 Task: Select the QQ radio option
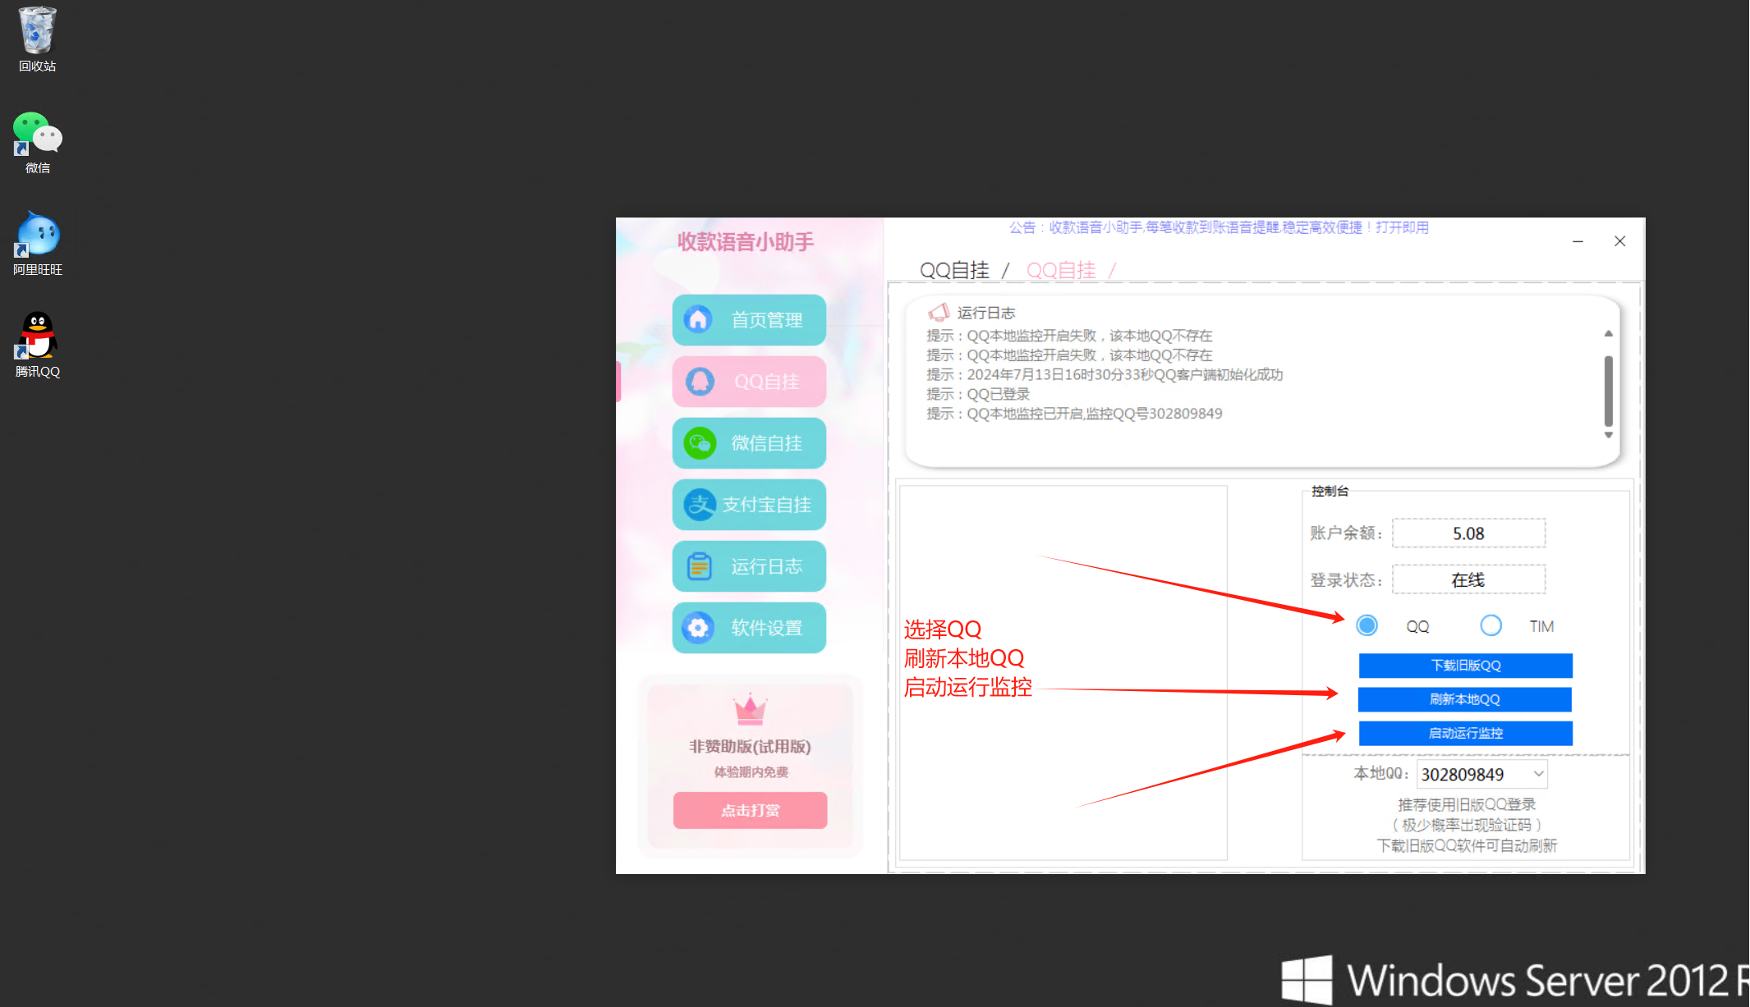pos(1367,625)
